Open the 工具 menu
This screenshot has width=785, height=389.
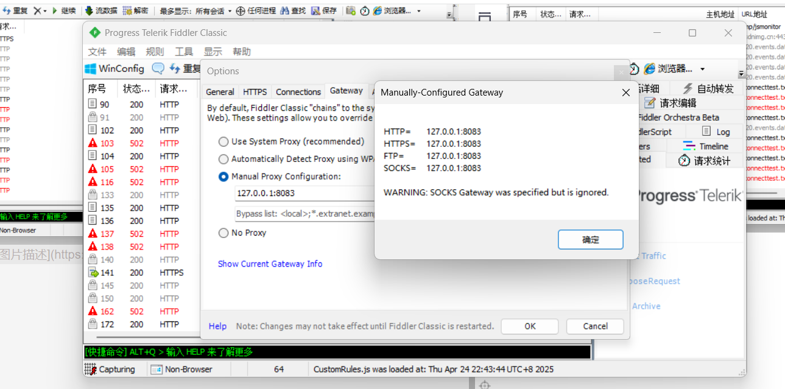point(184,52)
